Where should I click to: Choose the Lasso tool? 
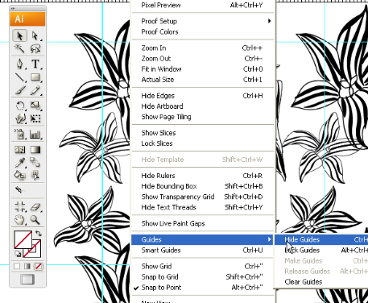tap(35, 48)
